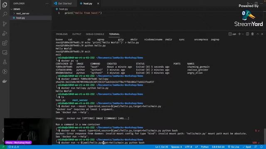The image size is (266, 149).
Task: Split the terminal panel
Action: (248, 34)
